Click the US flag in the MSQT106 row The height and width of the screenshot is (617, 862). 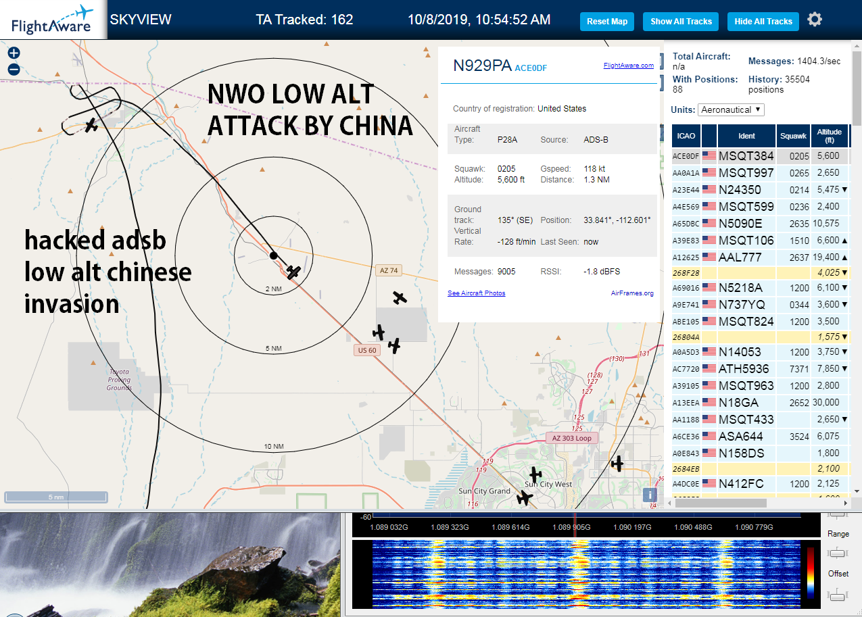pyautogui.click(x=709, y=241)
